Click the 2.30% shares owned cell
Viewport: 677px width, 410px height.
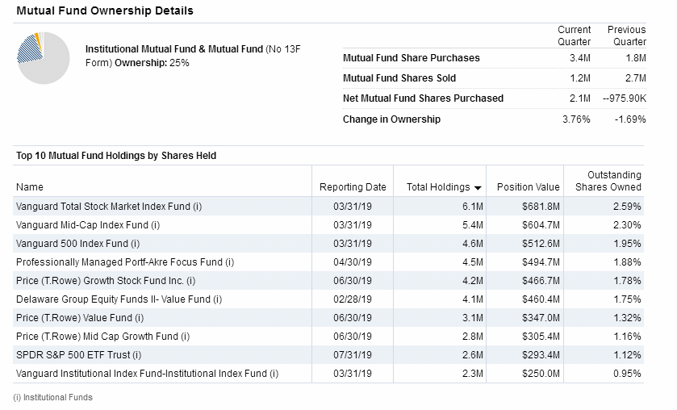click(627, 225)
